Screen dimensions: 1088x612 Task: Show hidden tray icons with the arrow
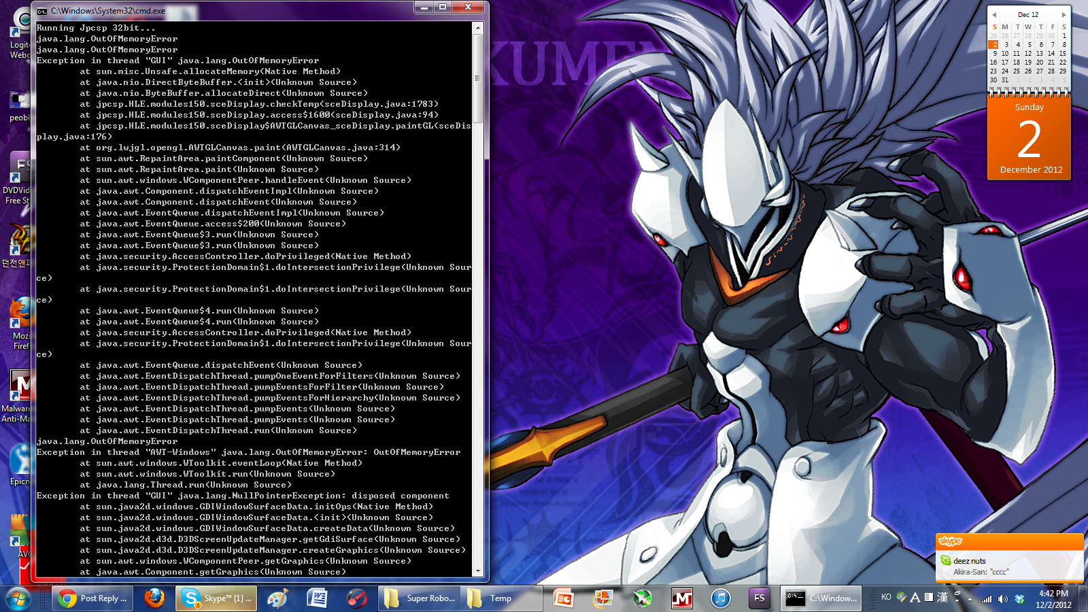(x=970, y=599)
